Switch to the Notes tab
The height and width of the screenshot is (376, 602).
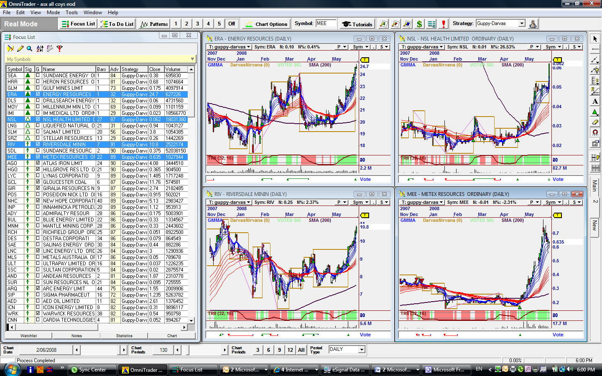click(77, 335)
